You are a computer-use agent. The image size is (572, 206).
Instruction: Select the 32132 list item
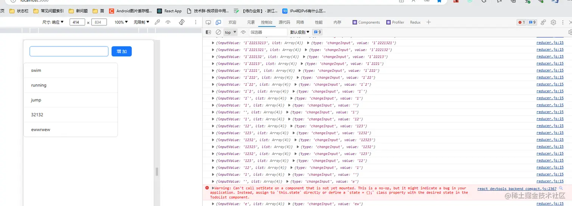[x=71, y=115]
